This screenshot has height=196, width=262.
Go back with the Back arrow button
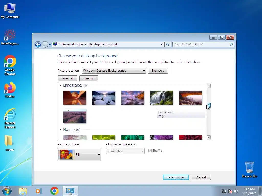point(38,44)
